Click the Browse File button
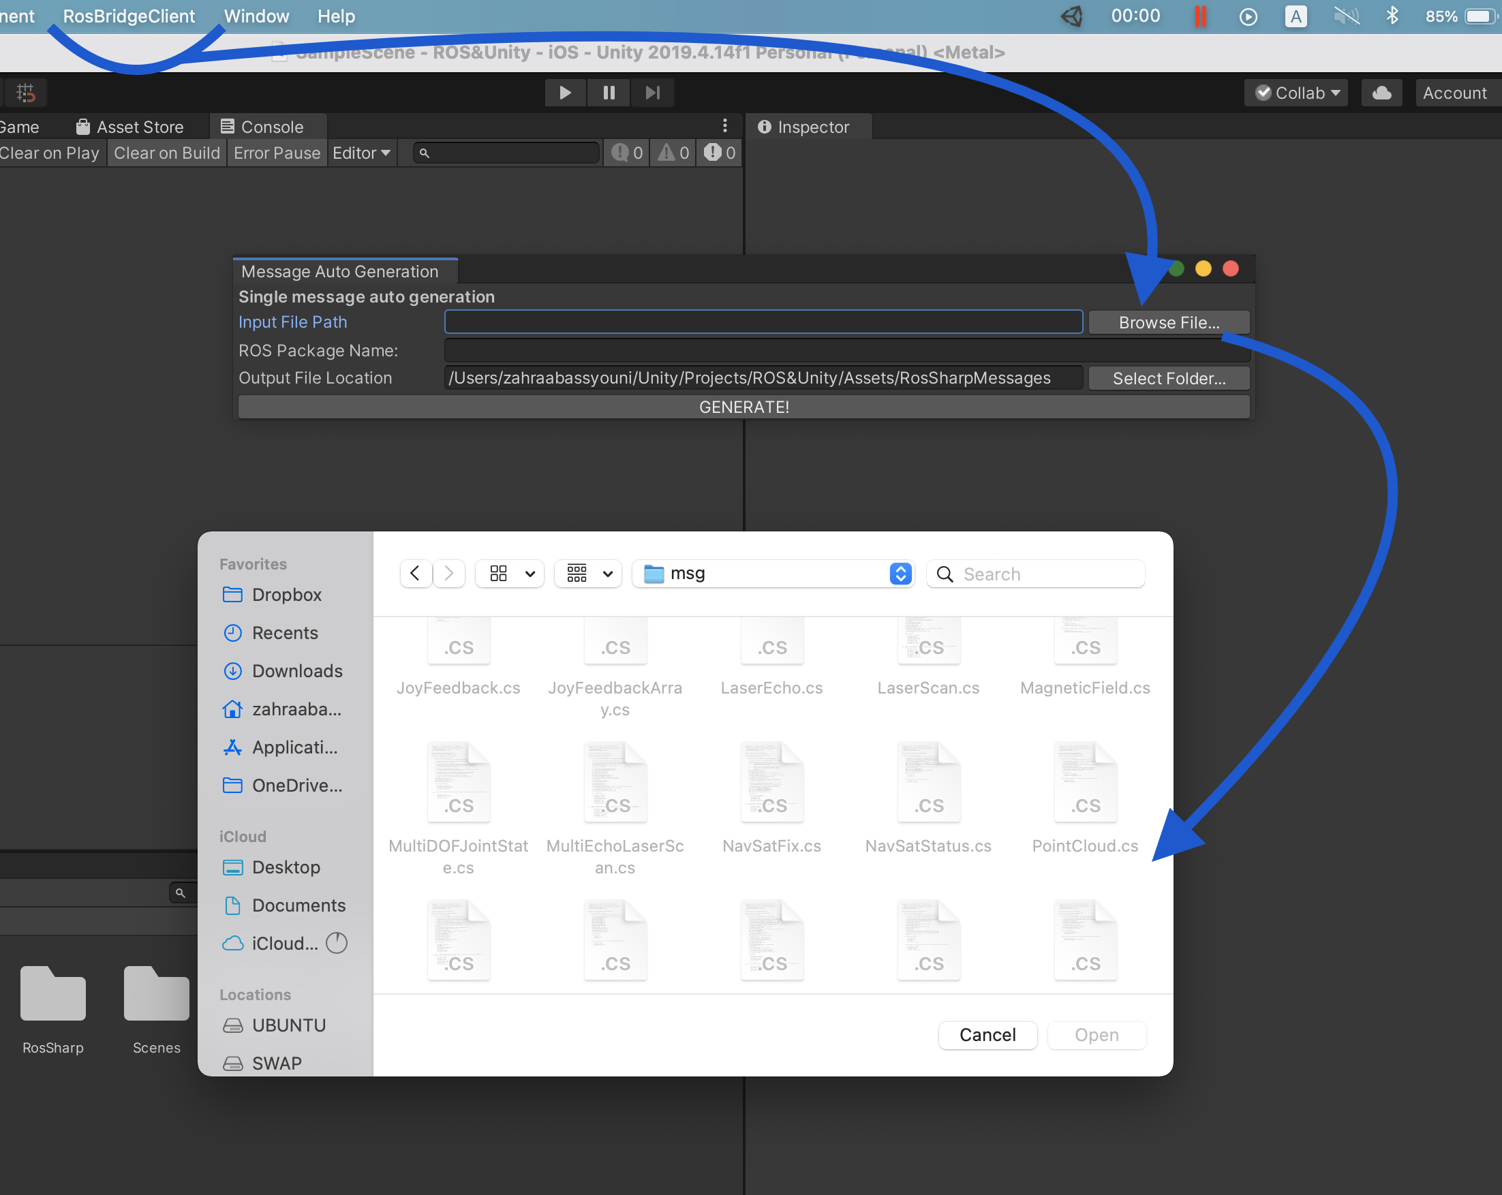This screenshot has height=1195, width=1502. 1168,322
